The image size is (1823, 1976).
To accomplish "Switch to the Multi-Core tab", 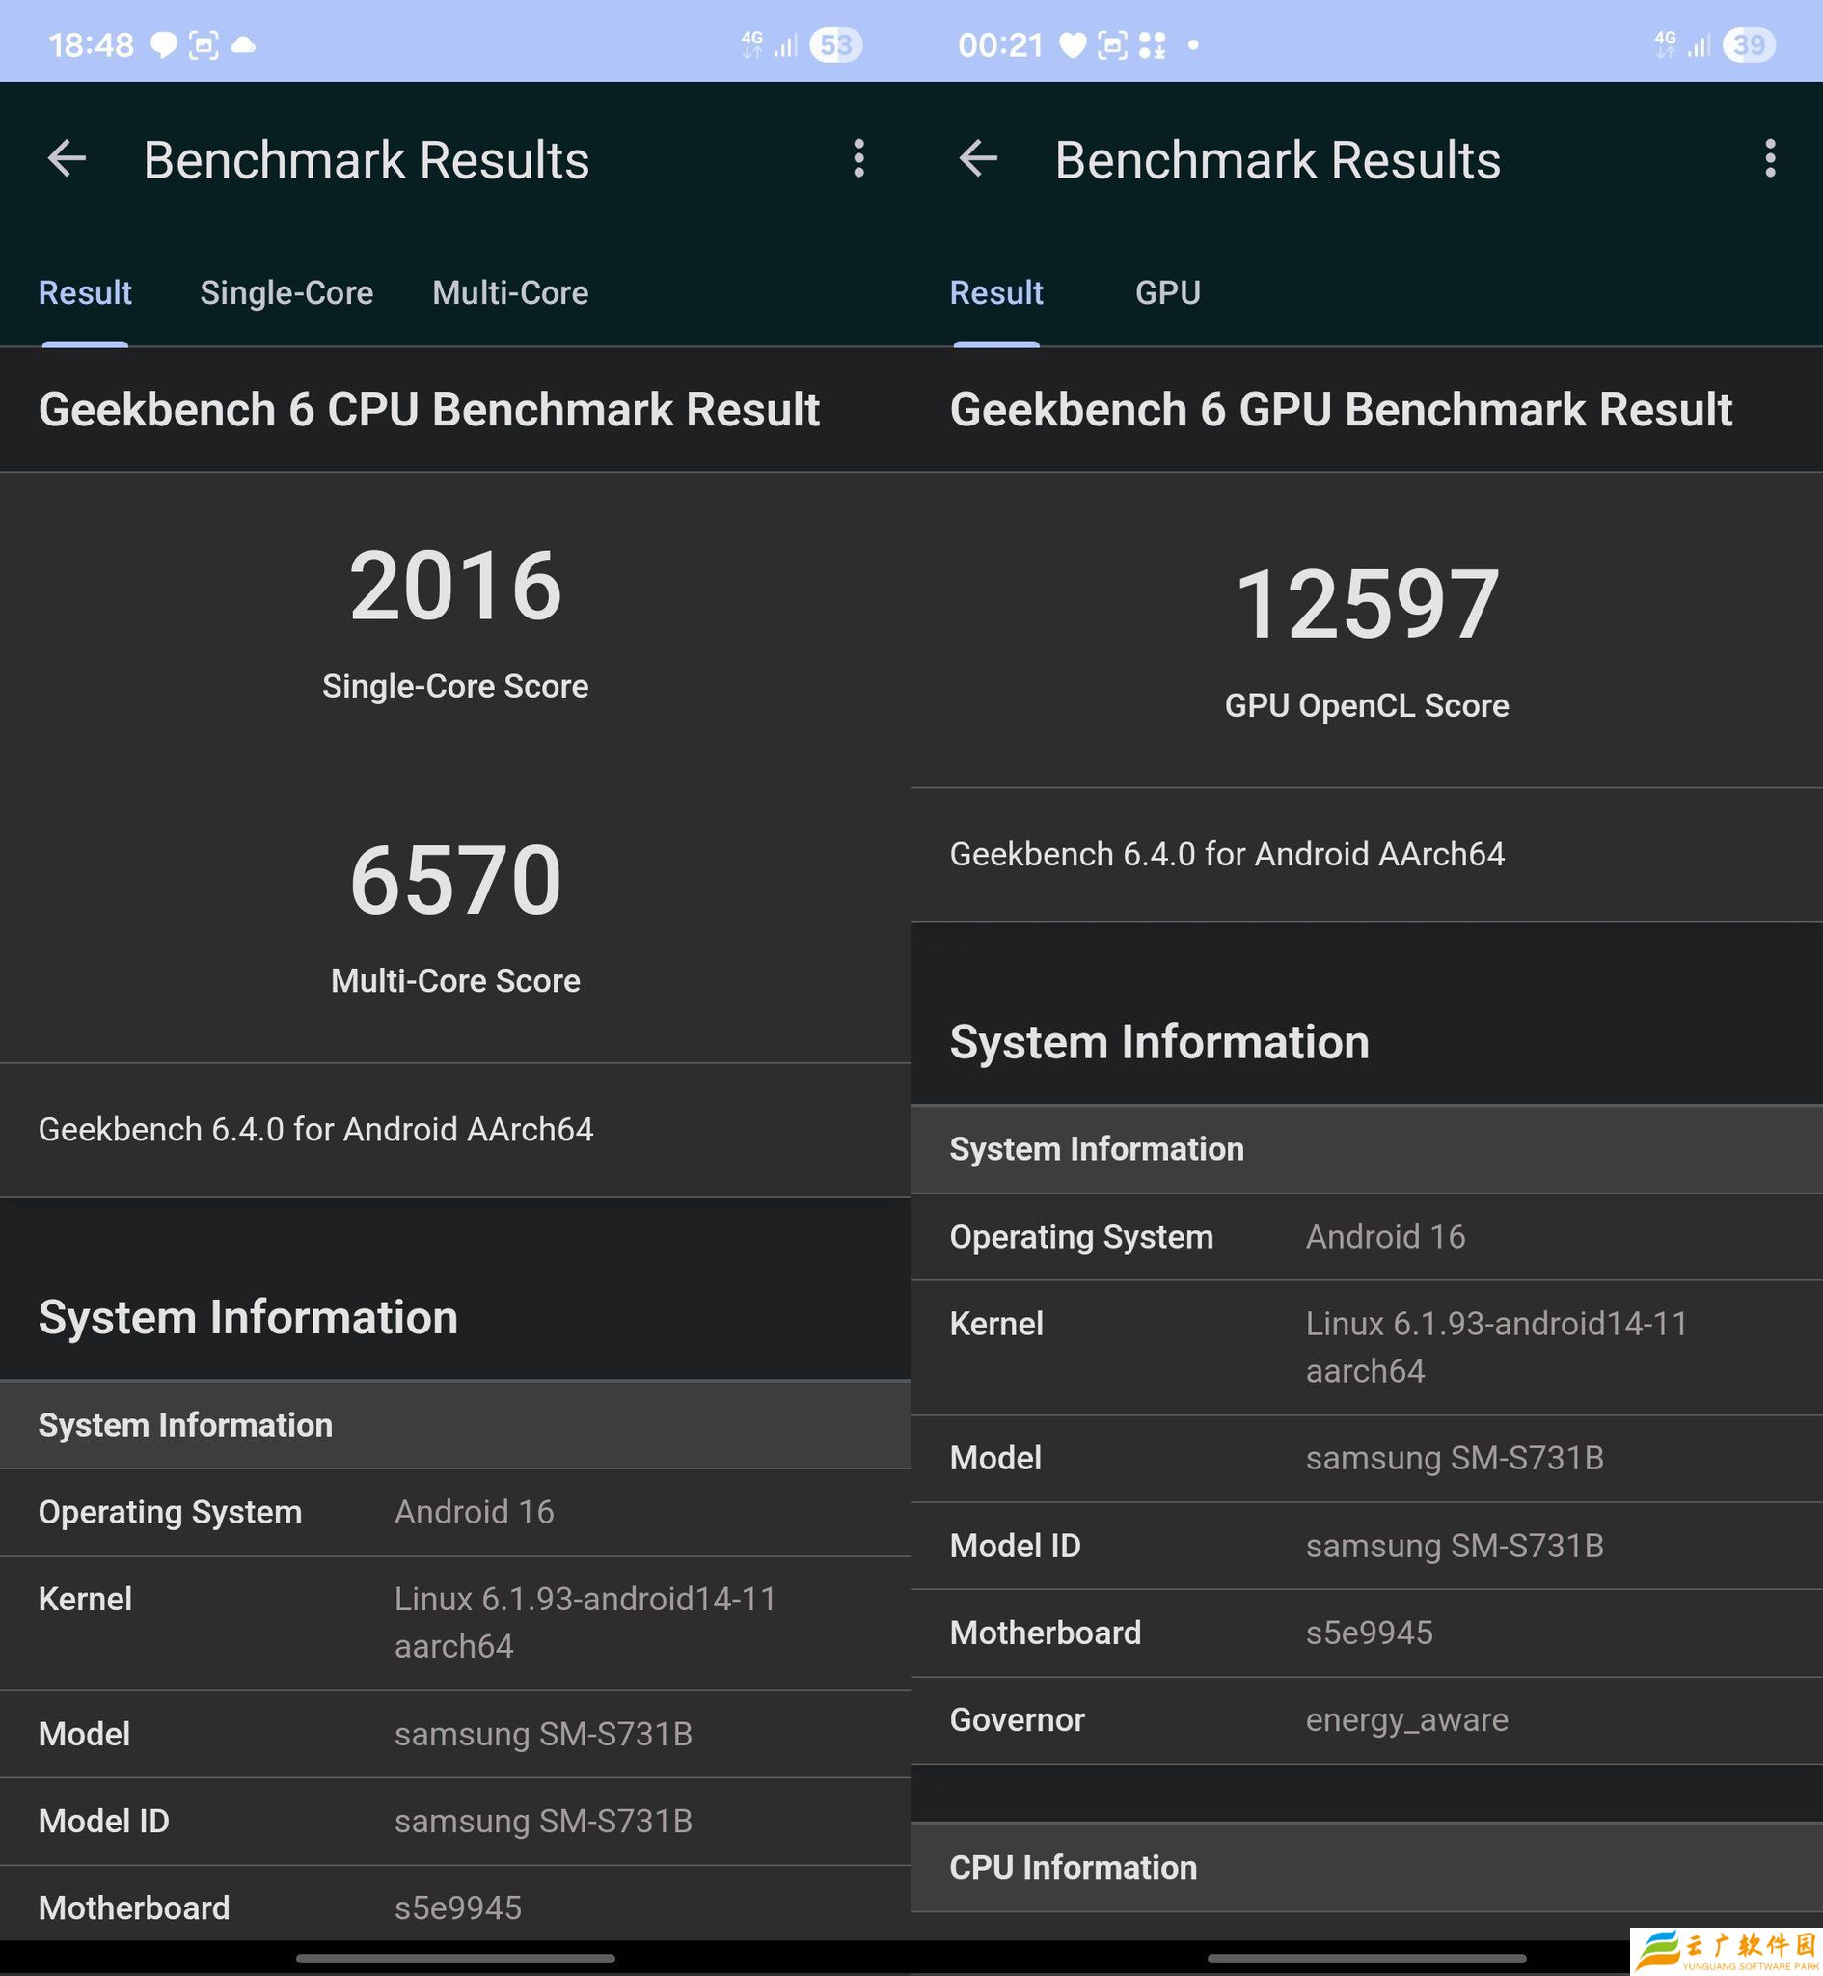I will (510, 293).
